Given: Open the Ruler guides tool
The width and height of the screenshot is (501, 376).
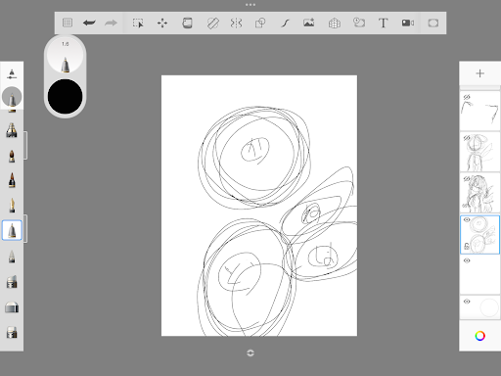Looking at the screenshot, I should click(x=212, y=23).
